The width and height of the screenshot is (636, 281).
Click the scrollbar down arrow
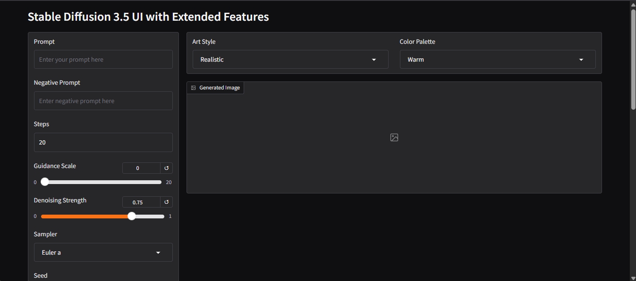[633, 278]
